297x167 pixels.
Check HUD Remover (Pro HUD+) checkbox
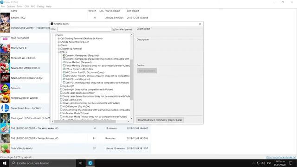tap(61, 106)
